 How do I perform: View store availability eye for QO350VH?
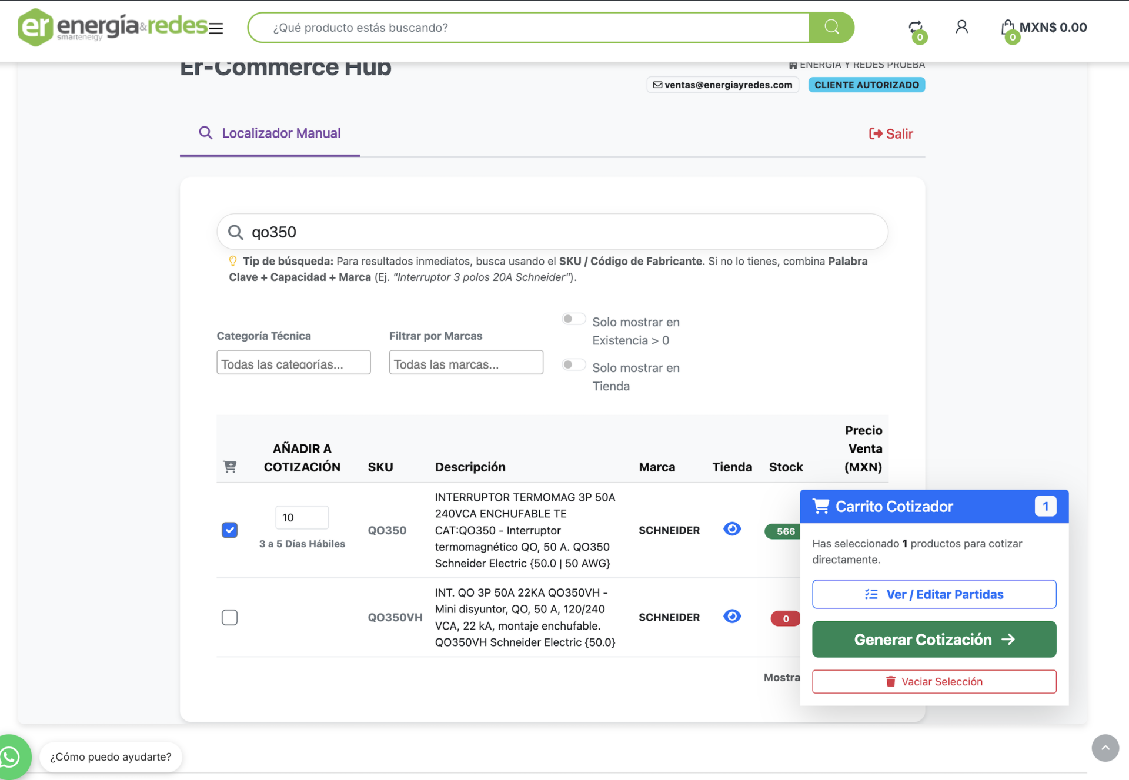tap(732, 616)
